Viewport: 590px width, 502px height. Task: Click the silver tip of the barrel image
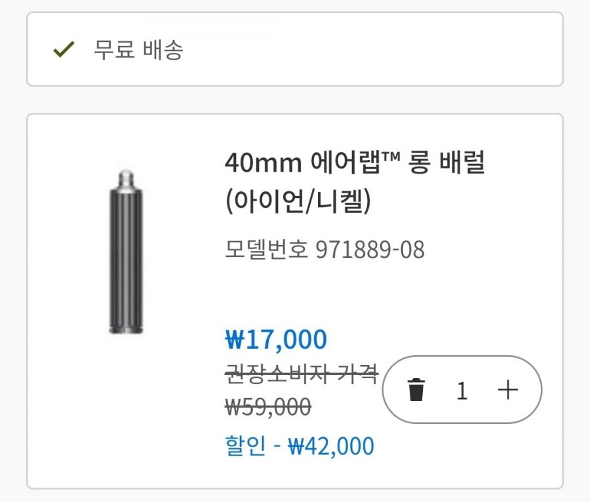[x=126, y=178]
